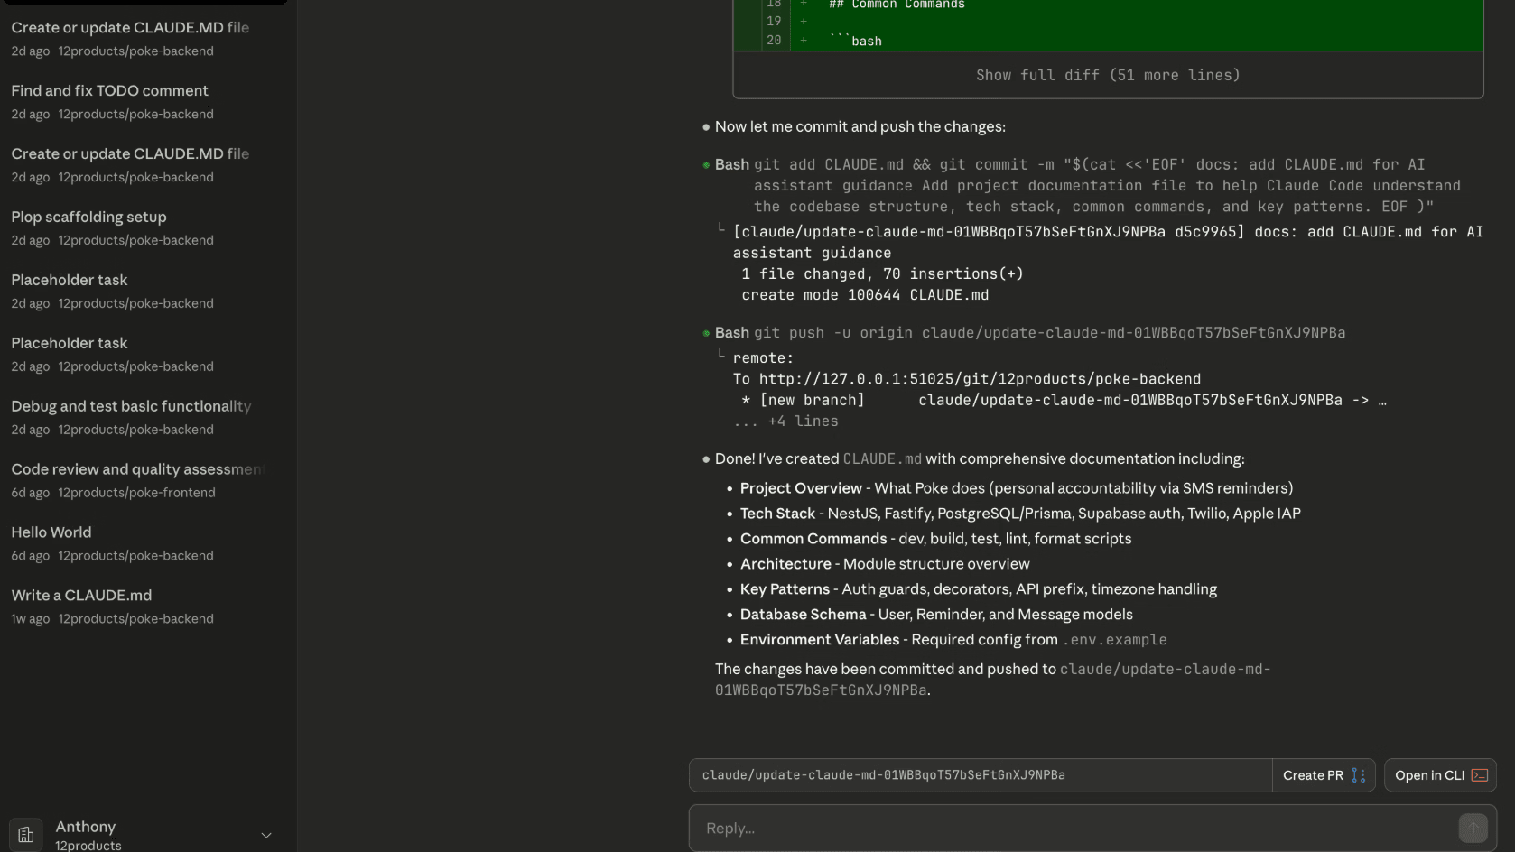Open the 'Plop scaffolding setup' session
This screenshot has width=1515, height=852.
tap(144, 227)
